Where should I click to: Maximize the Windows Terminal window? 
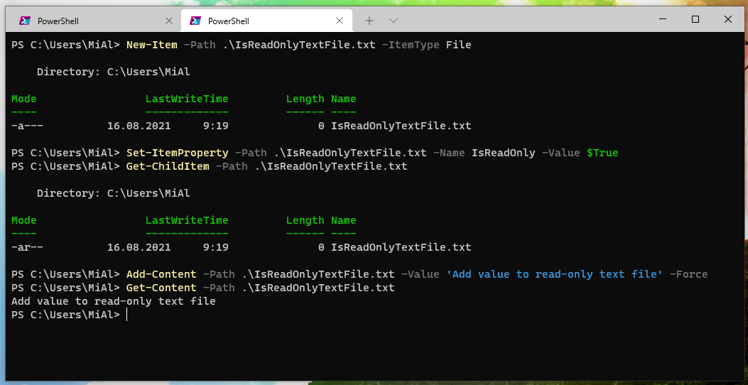(695, 19)
